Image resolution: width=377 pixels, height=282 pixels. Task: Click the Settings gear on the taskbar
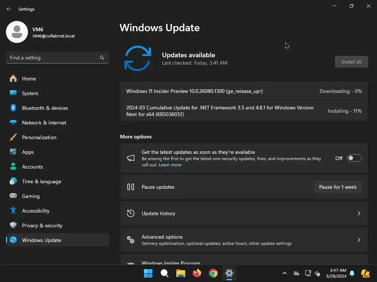point(229,273)
